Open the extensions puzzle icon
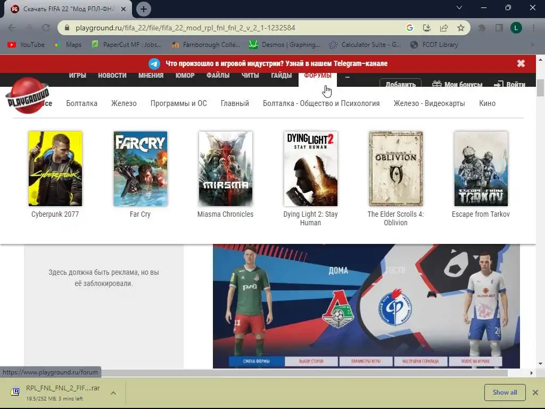This screenshot has height=409, width=545. click(482, 28)
